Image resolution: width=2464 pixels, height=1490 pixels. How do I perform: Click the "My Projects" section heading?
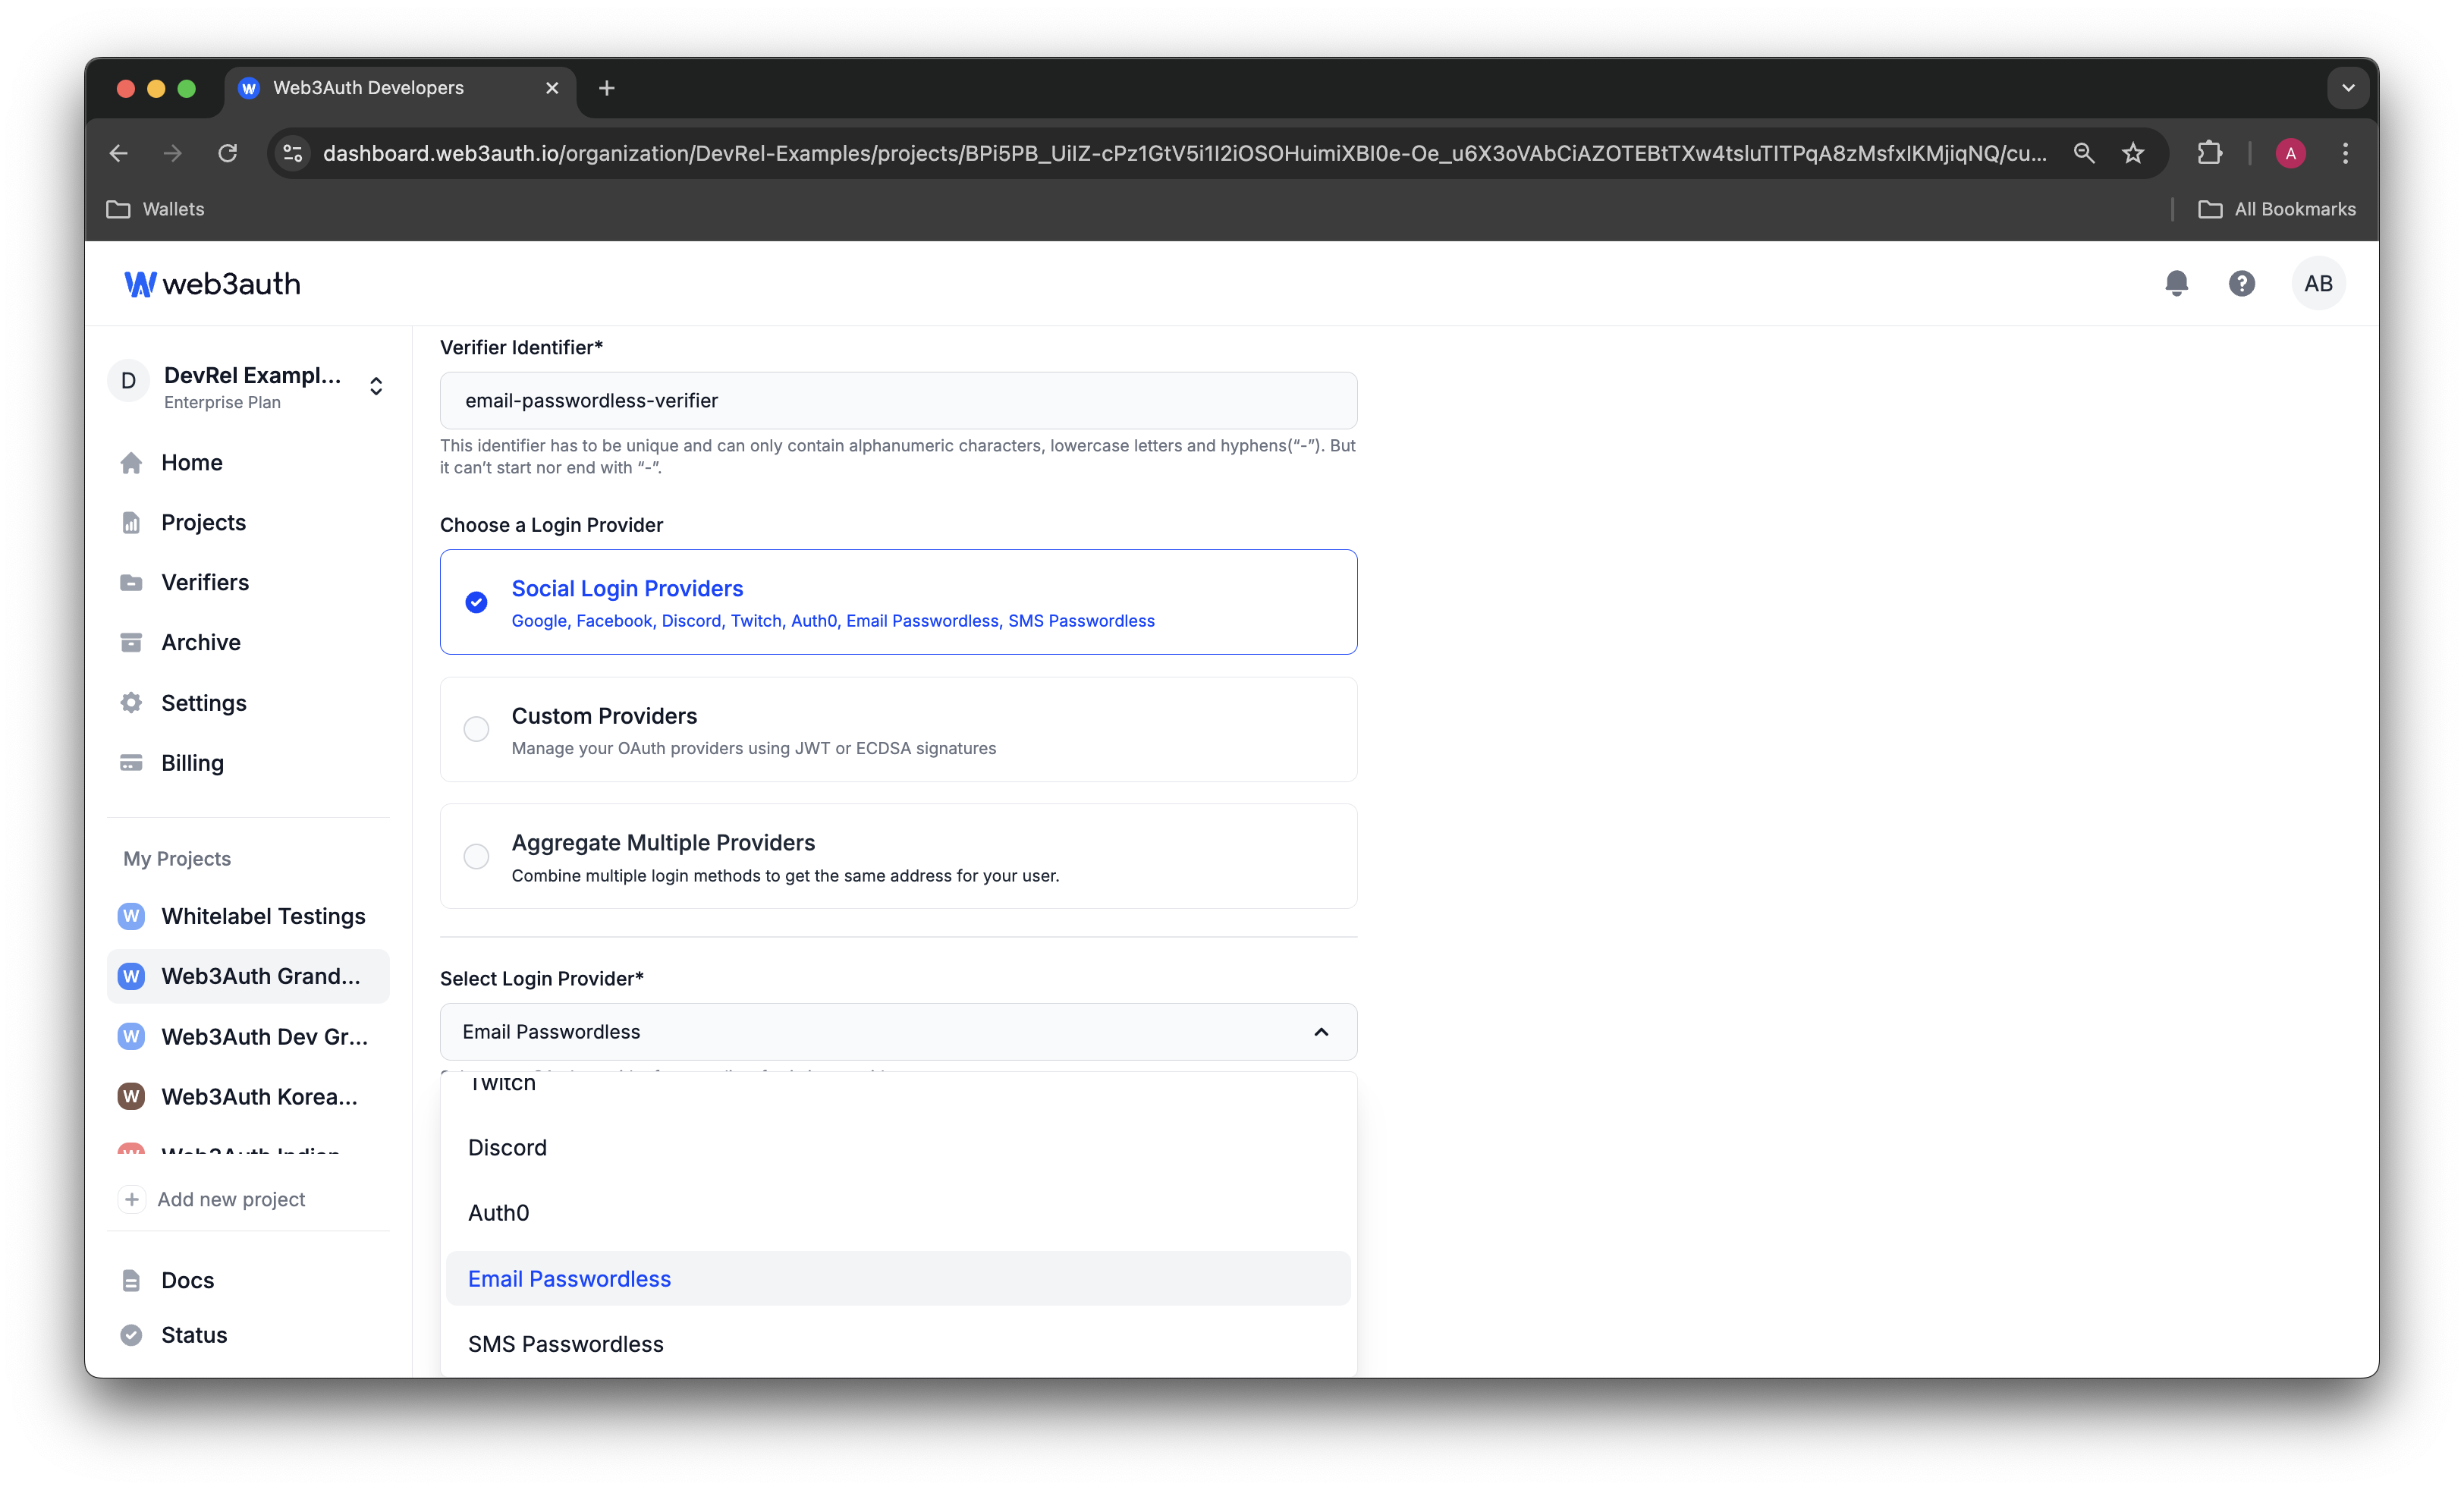[x=177, y=859]
